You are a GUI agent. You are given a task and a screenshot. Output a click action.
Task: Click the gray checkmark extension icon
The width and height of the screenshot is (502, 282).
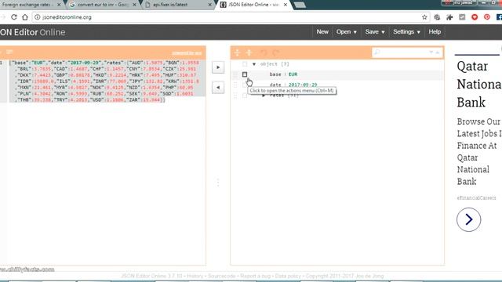462,17
